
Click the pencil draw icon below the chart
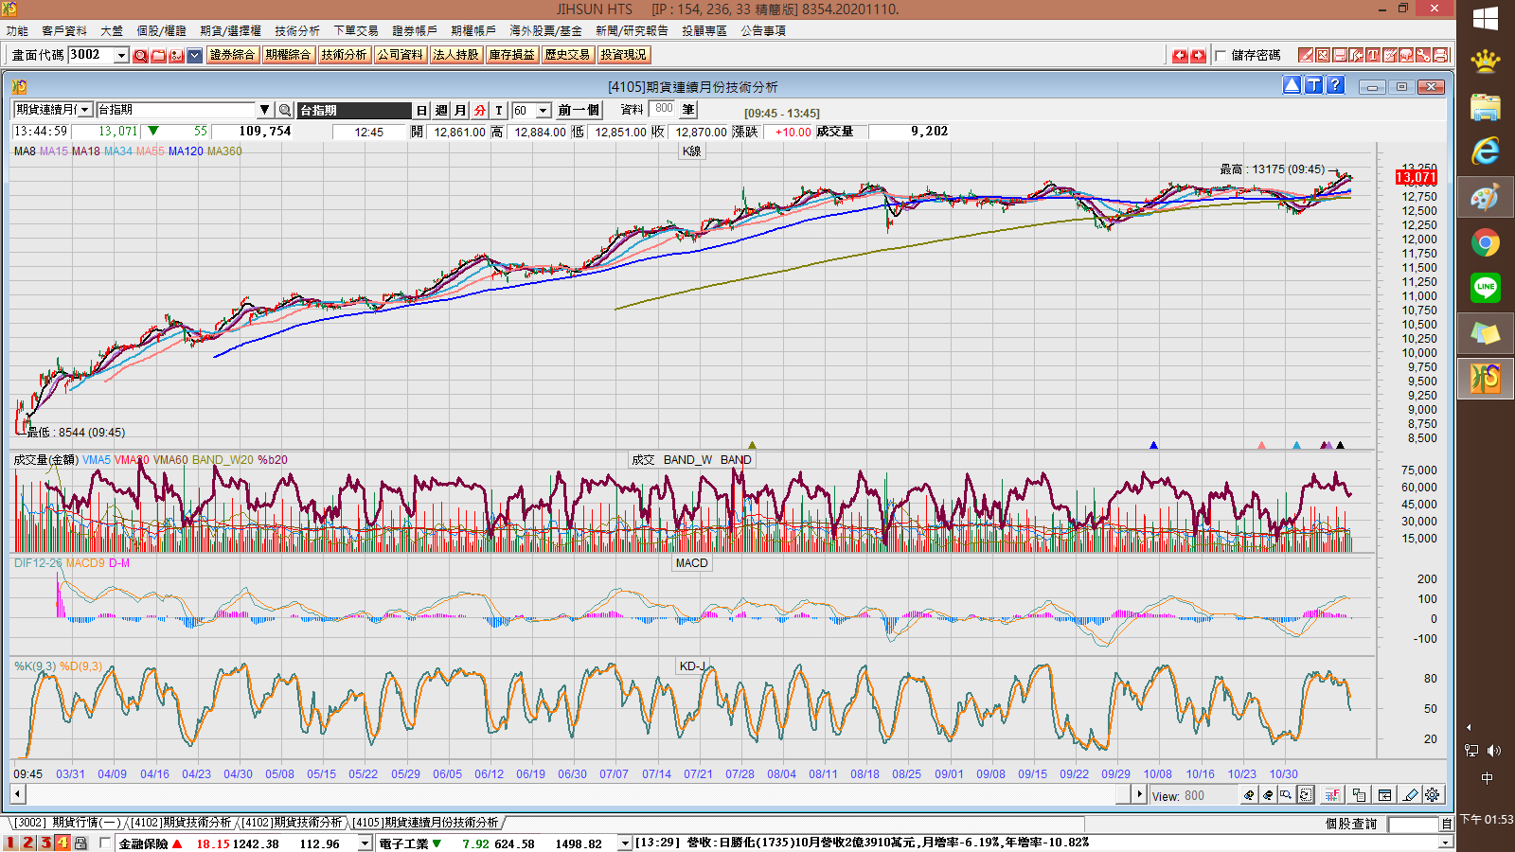coord(1410,795)
